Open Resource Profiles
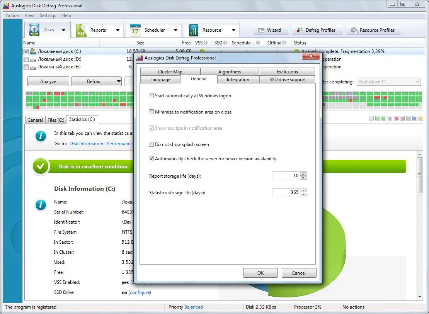The width and height of the screenshot is (429, 314). pyautogui.click(x=373, y=30)
